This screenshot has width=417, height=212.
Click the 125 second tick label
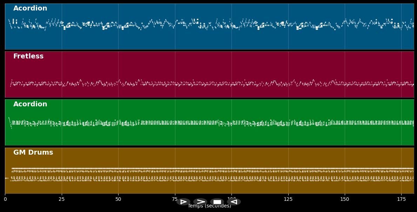pyautogui.click(x=288, y=199)
